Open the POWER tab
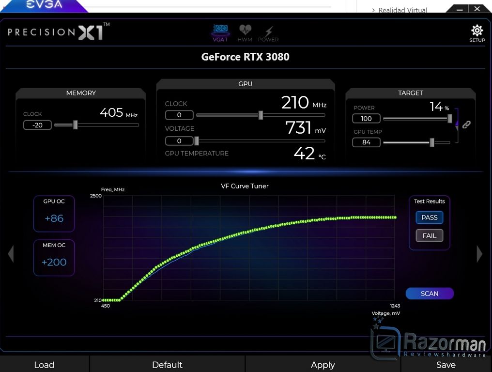 268,34
